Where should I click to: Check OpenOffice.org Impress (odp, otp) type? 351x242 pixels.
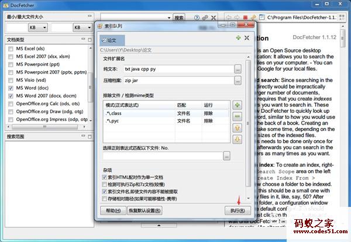coord(11,119)
